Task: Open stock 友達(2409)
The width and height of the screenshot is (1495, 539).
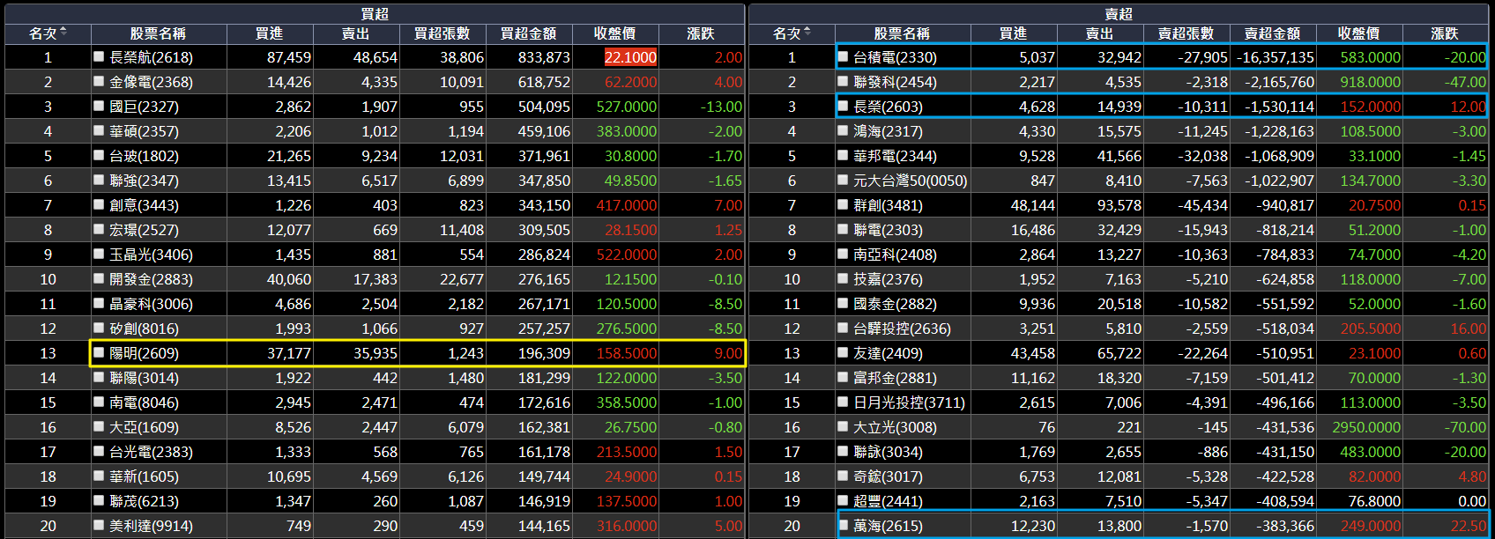Action: pyautogui.click(x=888, y=353)
